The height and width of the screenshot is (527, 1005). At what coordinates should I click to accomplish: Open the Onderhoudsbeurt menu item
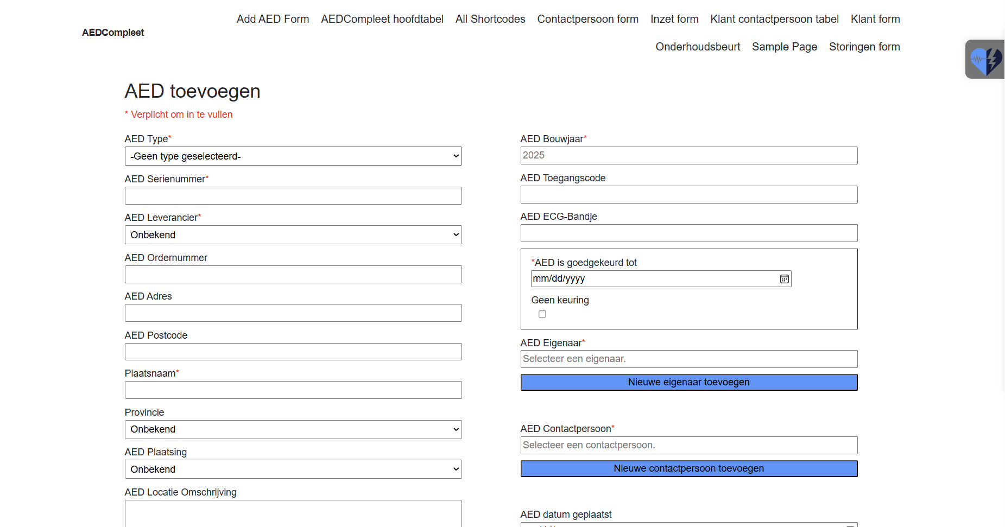pos(697,47)
